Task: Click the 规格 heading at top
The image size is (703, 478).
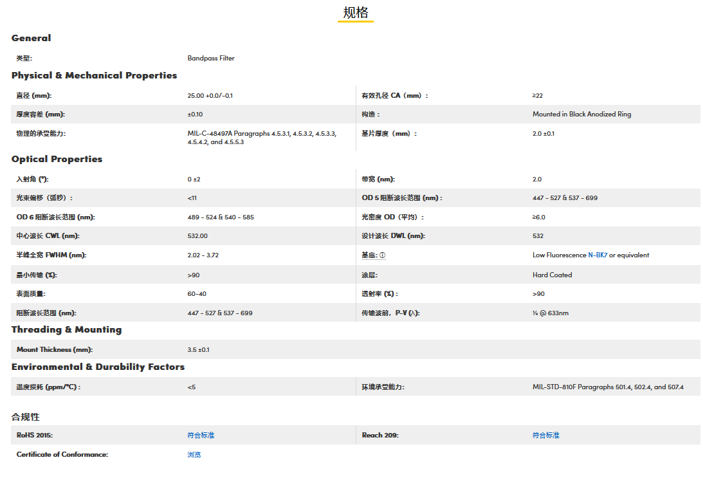Action: pos(356,13)
